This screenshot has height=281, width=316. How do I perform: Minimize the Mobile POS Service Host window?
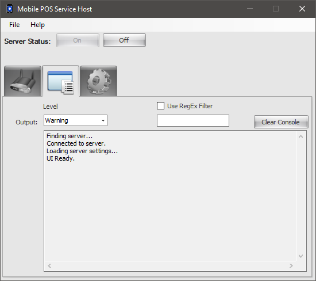[x=250, y=9]
